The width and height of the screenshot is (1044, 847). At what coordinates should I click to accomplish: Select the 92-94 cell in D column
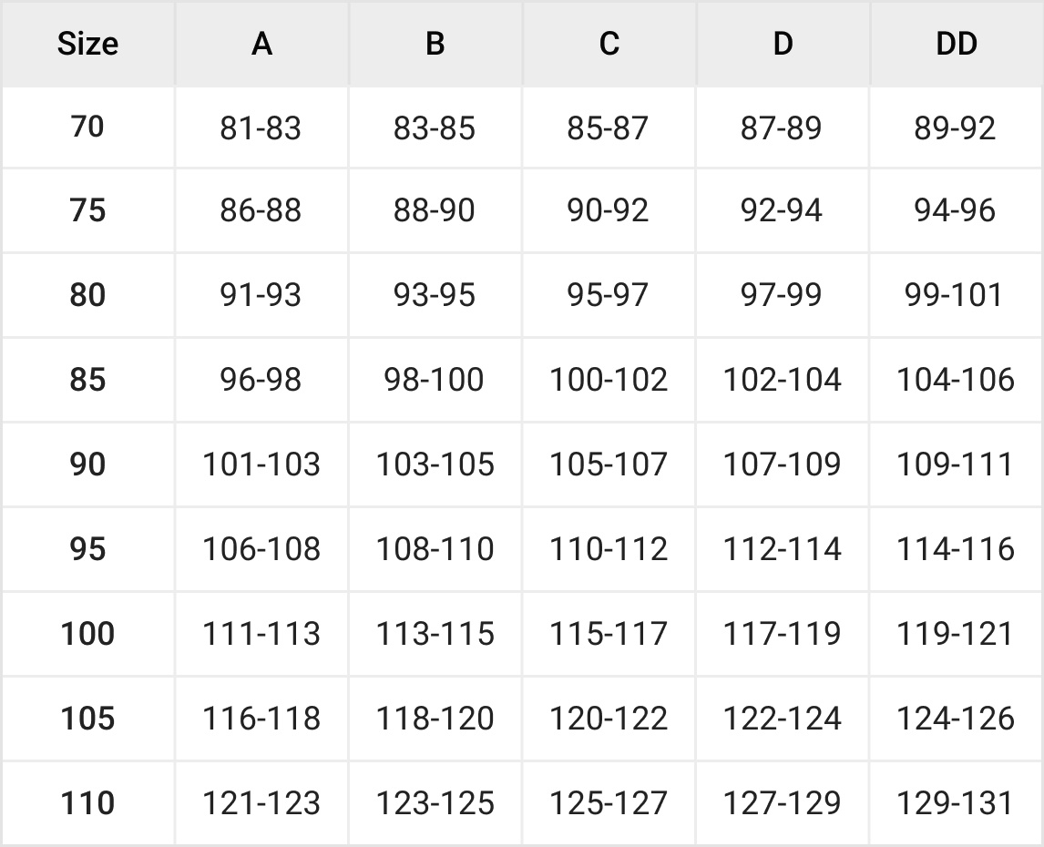point(782,211)
